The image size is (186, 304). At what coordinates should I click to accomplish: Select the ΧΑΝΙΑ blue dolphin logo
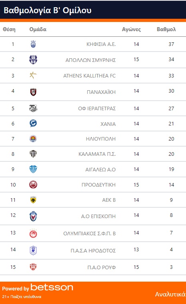point(33,123)
